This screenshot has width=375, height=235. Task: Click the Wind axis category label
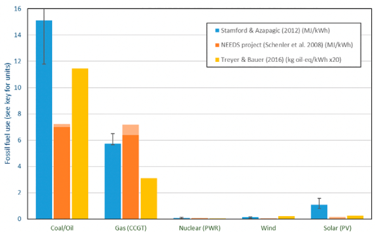(x=269, y=228)
